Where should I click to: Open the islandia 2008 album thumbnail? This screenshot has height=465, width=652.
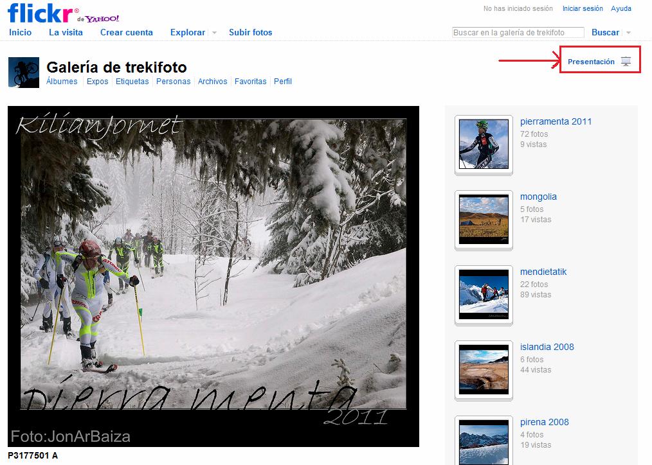[484, 369]
